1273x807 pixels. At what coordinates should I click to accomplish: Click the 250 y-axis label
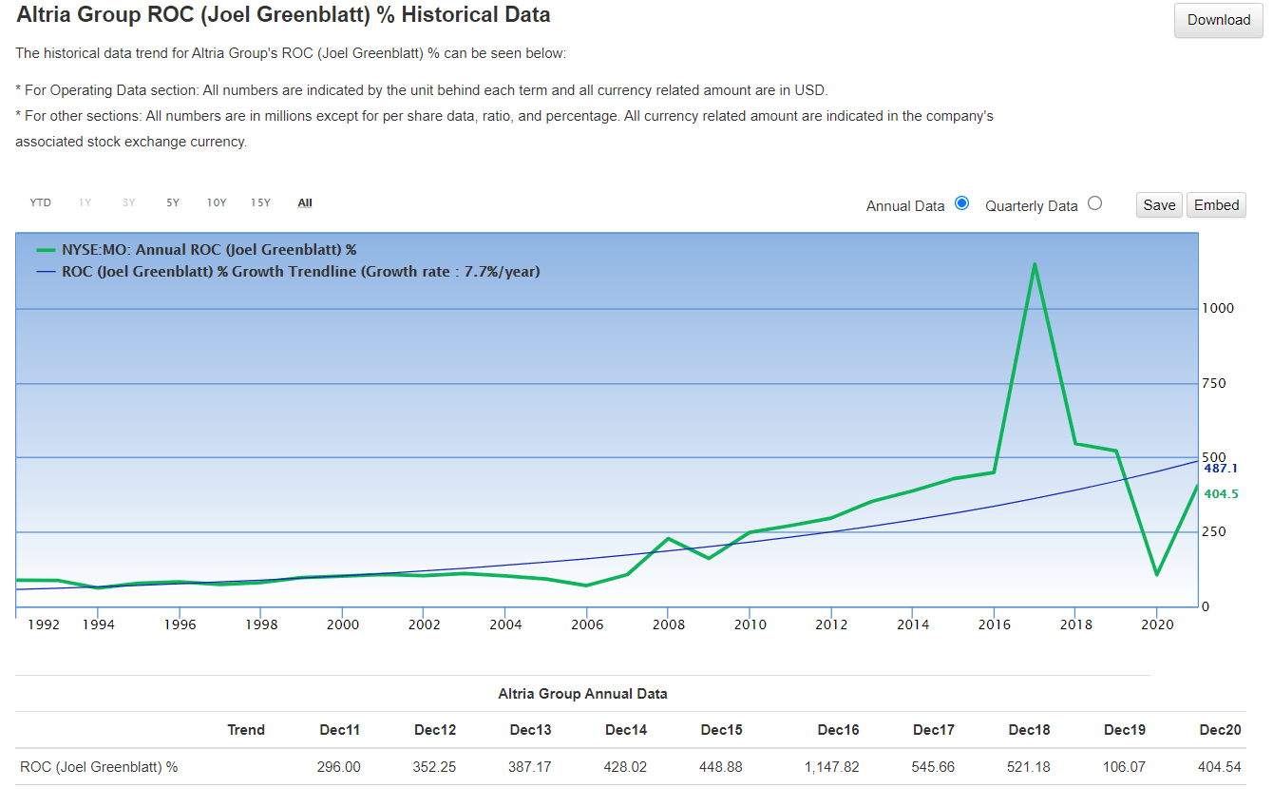pos(1214,531)
